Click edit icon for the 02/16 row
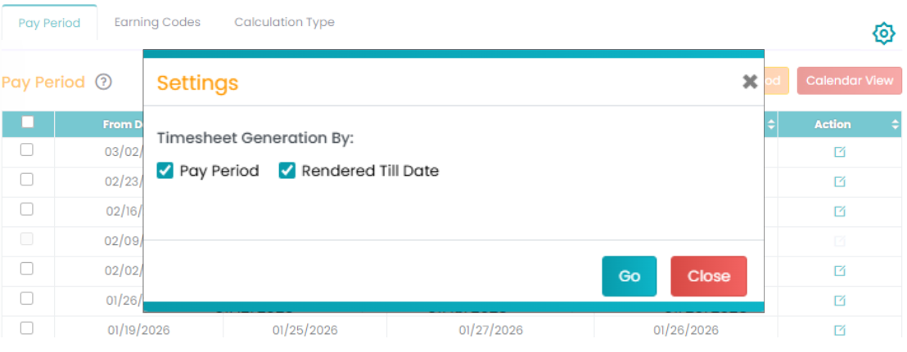 point(839,212)
